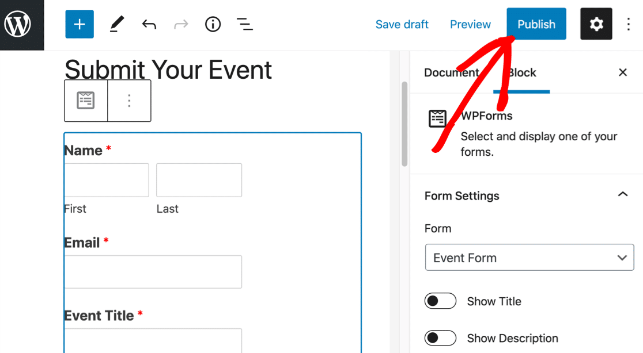Click the 'Select and display one of your forms' text
Viewport: 643px width, 353px height.
pos(539,144)
